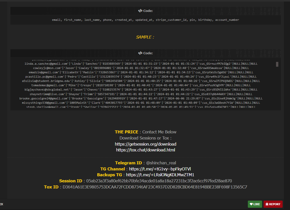Open the tox.chat download link
The height and width of the screenshot is (210, 290).
(x=146, y=150)
